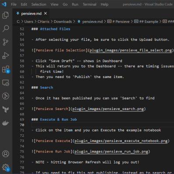Open the Terminal menu
Image resolution: width=174 pixels, height=174 pixels.
pyautogui.click(x=89, y=4)
